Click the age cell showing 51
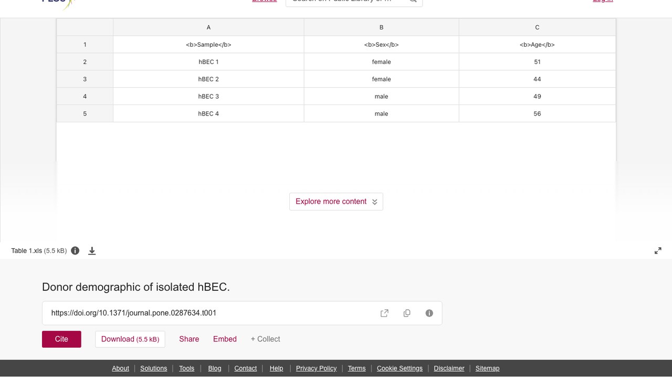 coord(537,62)
